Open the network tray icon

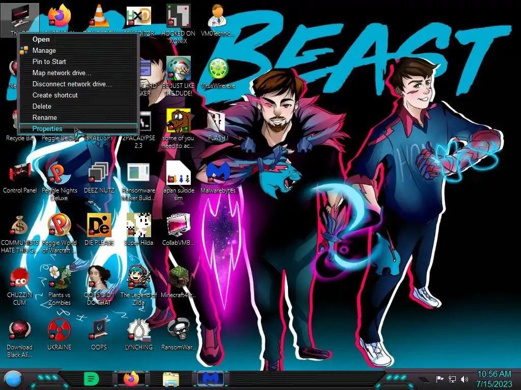452,379
